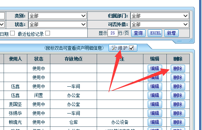Check the 日期 checkbox
Screen dimensions: 202x130
(12, 33)
